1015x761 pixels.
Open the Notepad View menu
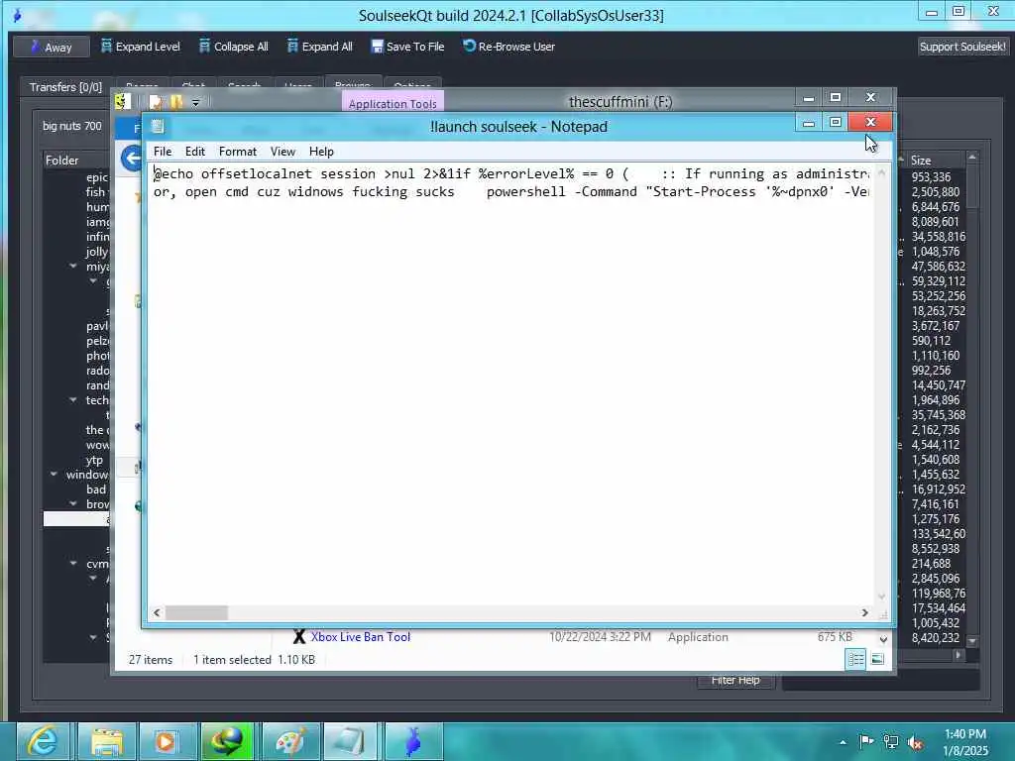(282, 152)
